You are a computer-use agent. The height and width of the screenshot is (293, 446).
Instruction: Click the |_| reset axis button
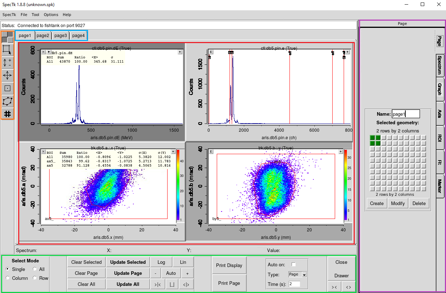point(172,284)
